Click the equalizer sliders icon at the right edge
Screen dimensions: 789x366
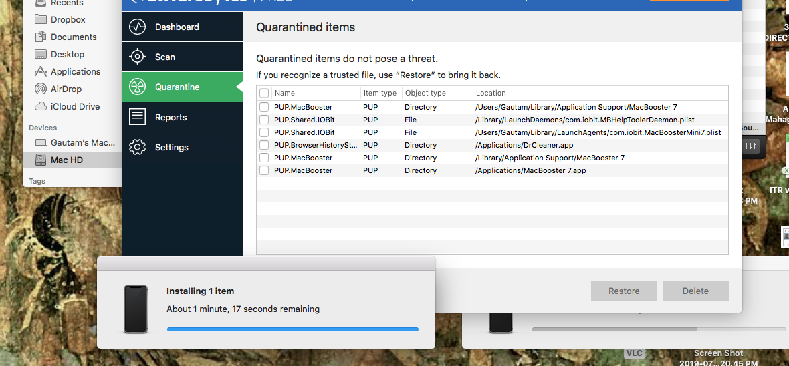pyautogui.click(x=750, y=146)
